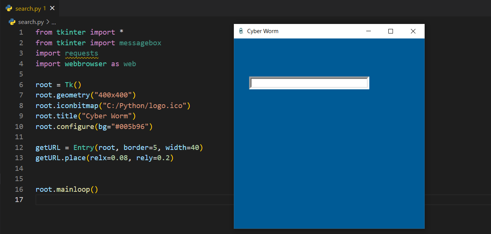Viewport: 491px width, 234px height.
Task: Minimize the Cyber Worm window
Action: (369, 31)
